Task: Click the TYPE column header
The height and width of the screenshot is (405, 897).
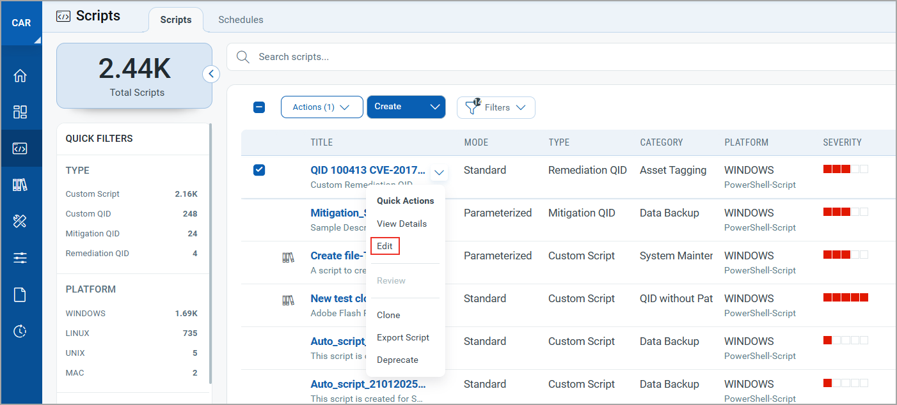Action: (559, 142)
